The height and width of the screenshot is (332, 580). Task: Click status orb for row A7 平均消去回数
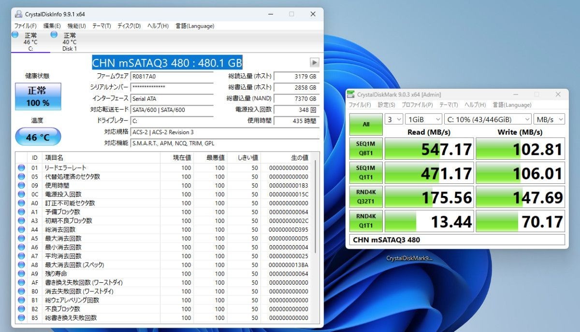(21, 256)
